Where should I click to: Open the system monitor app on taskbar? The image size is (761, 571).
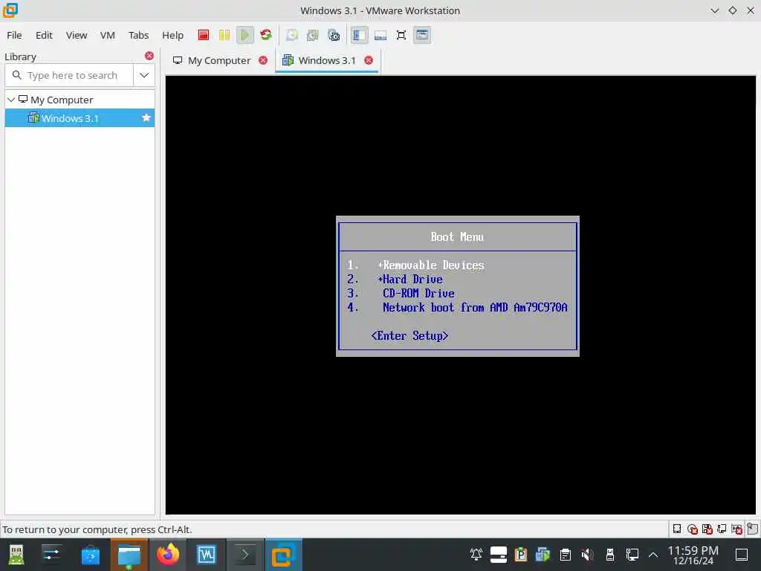(207, 555)
